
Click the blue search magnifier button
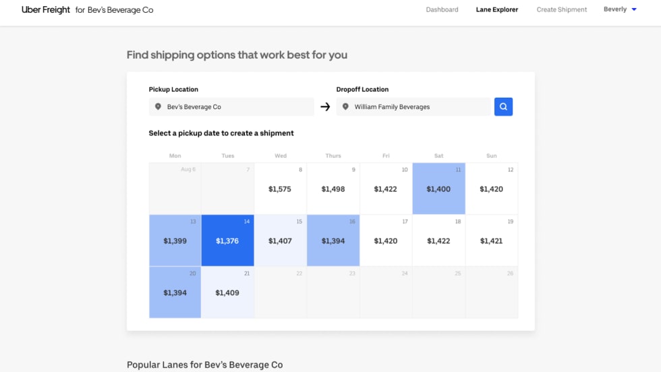[503, 106]
